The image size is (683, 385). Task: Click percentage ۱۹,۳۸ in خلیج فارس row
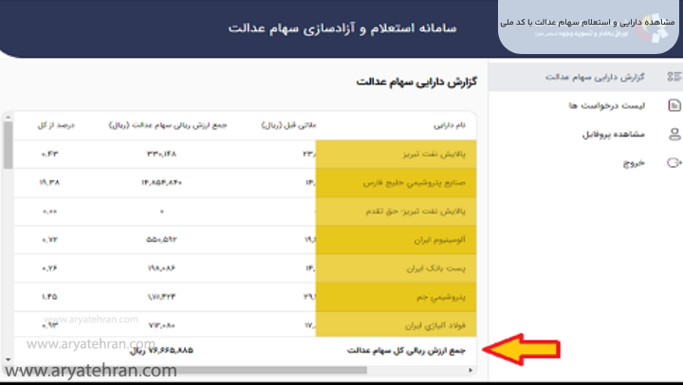pyautogui.click(x=49, y=182)
